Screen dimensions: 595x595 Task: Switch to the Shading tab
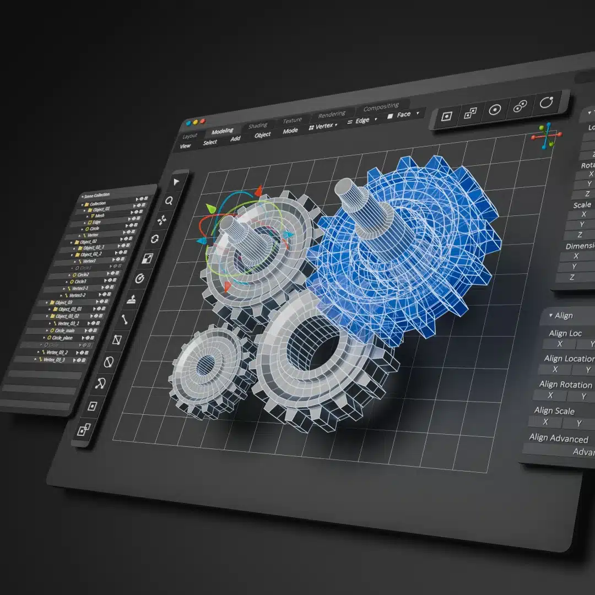click(259, 125)
